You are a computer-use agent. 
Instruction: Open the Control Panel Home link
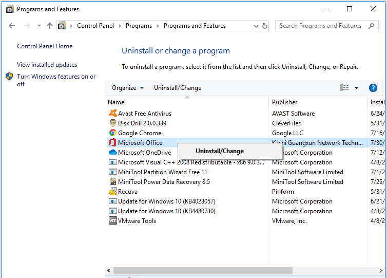click(45, 46)
